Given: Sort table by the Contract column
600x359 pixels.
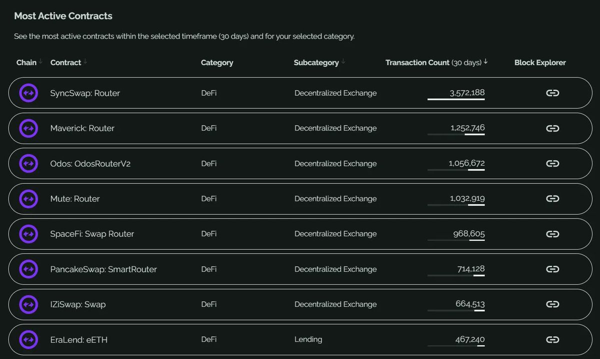Looking at the screenshot, I should click(69, 62).
